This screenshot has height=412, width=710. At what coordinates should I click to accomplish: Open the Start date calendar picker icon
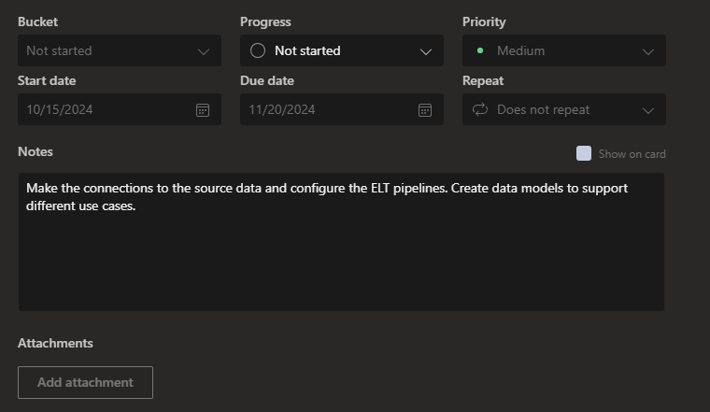(x=203, y=110)
